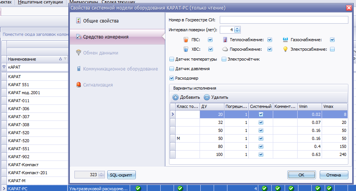The image size is (356, 191).
Task: Click the Электросабжение light bulb icon
Action: (285, 49)
